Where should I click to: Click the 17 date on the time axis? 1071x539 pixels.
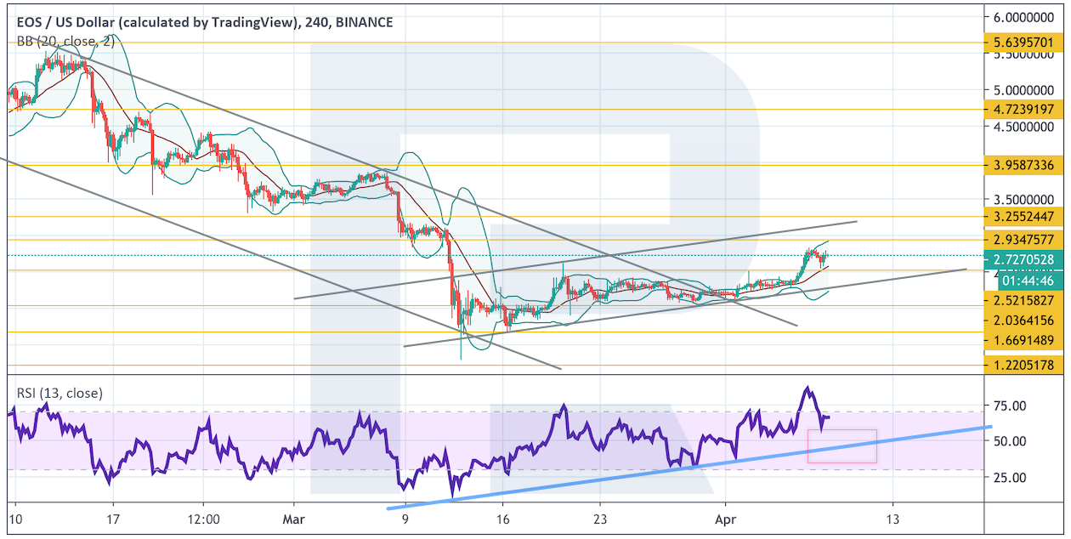[112, 518]
